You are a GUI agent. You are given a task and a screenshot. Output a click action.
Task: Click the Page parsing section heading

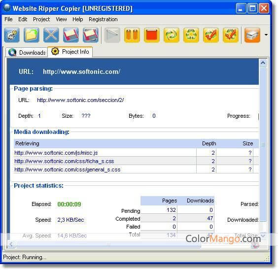pyautogui.click(x=33, y=88)
